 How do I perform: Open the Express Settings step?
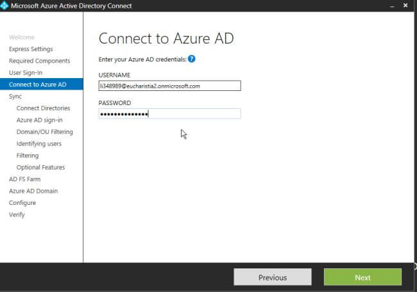click(x=31, y=49)
